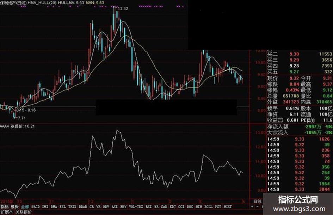Select the 指标 tab
The width and height of the screenshot is (333, 215).
click(x=4, y=207)
